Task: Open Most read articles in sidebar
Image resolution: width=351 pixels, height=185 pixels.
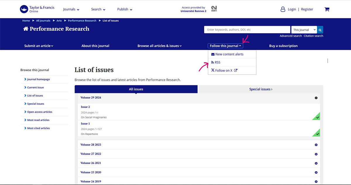Action: click(x=38, y=120)
